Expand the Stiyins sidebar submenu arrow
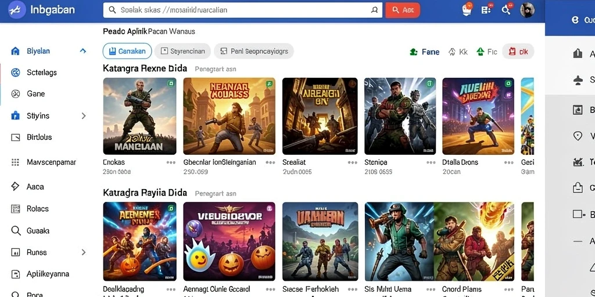Viewport: 595px width, 297px height. [x=84, y=116]
